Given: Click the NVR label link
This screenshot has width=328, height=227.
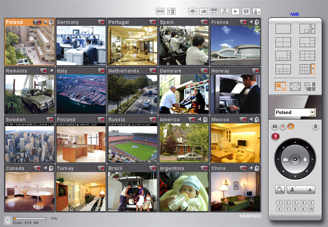Looking at the screenshot, I should [x=295, y=14].
